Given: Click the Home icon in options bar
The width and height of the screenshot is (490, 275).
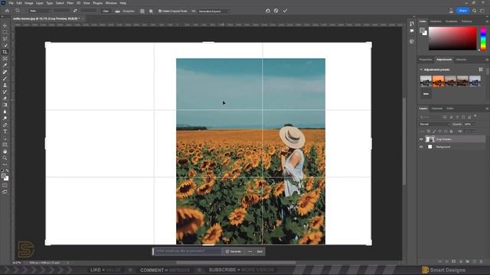Looking at the screenshot, I should pos(7,11).
